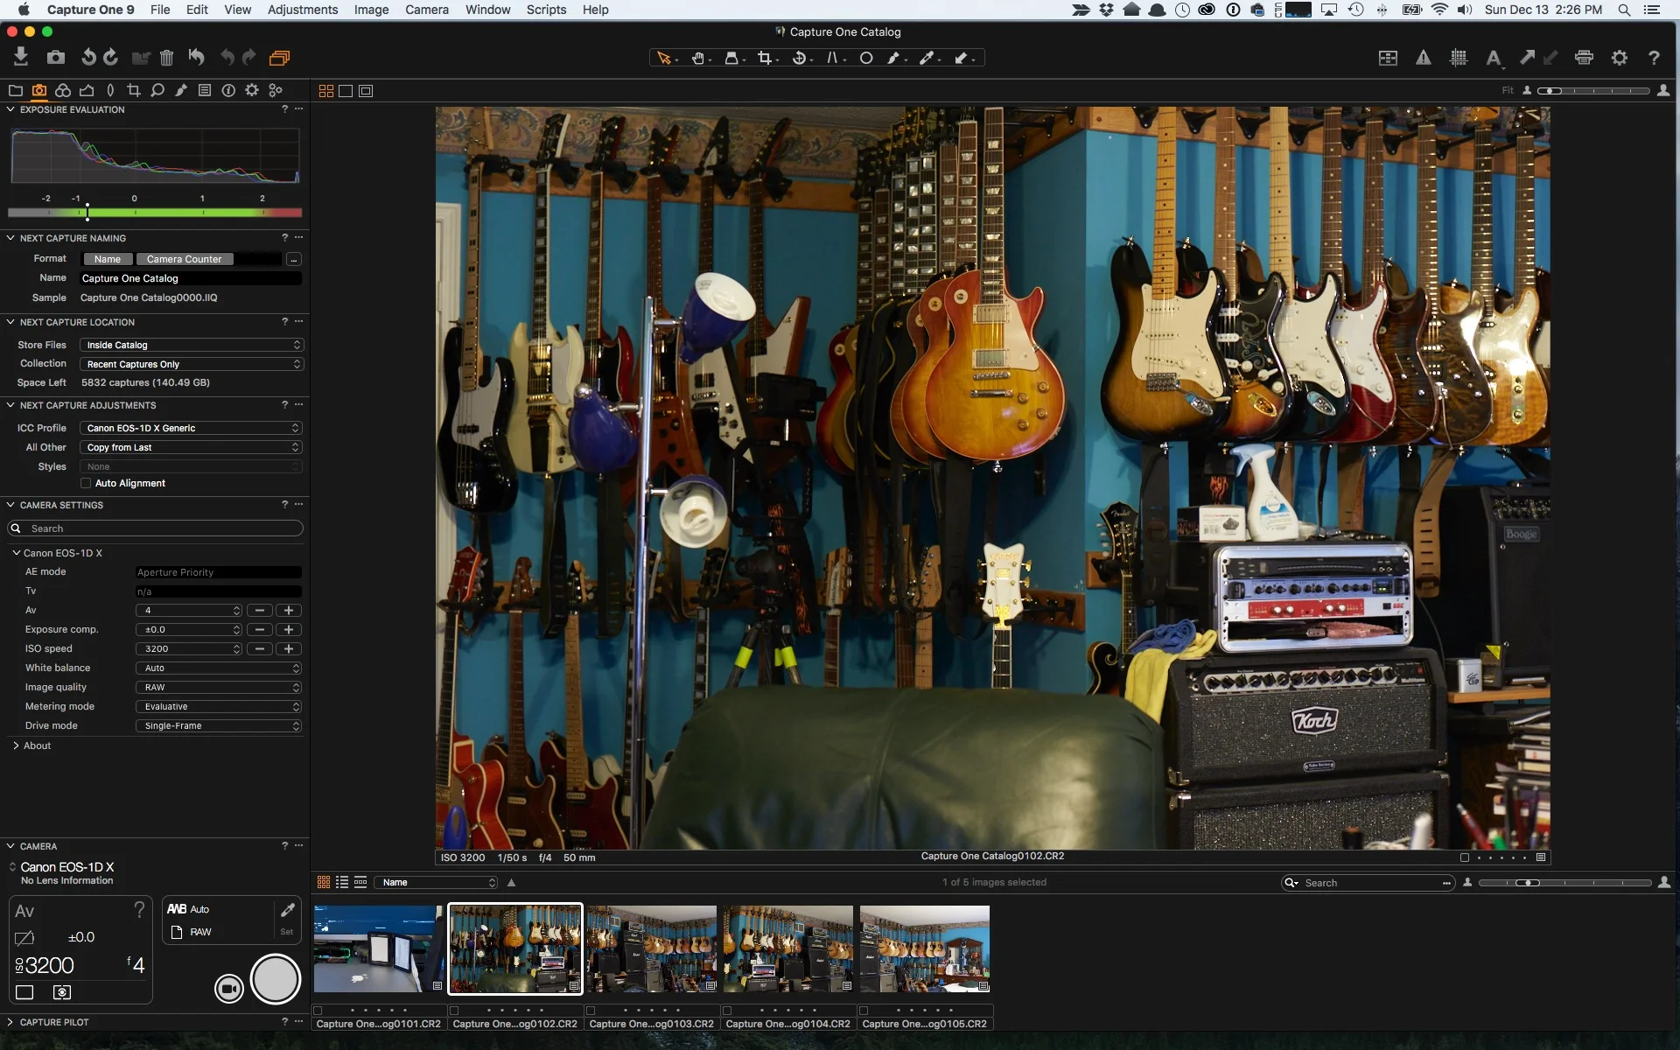Open the Camera menu
Viewport: 1680px width, 1050px height.
coord(426,10)
